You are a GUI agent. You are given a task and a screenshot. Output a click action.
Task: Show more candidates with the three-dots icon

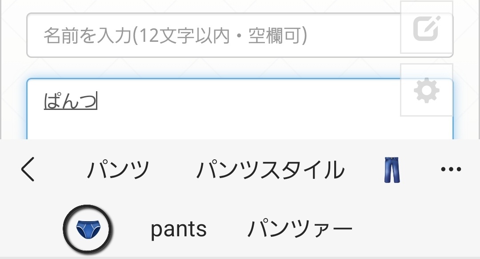click(451, 170)
